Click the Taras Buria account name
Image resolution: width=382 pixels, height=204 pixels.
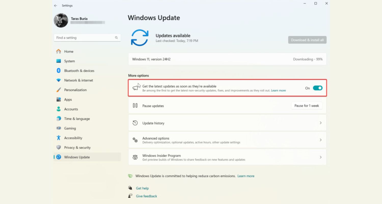pos(79,19)
